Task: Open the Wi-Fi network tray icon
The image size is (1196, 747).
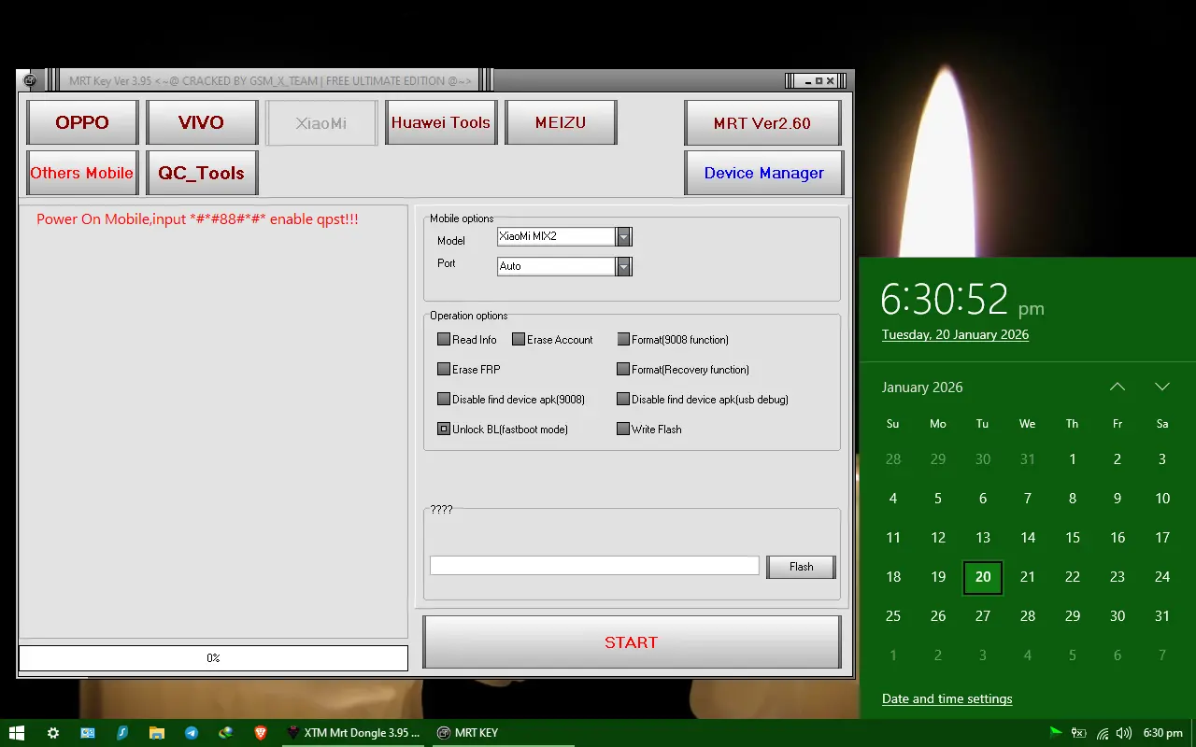Action: [x=1103, y=733]
